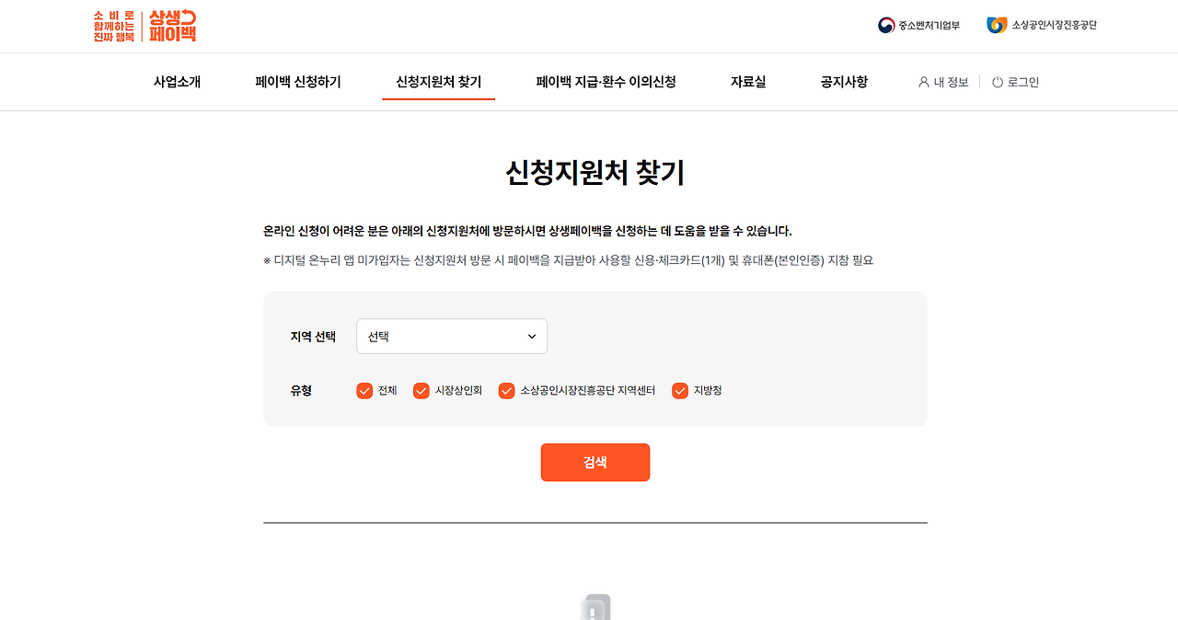Toggle the 시장상인회 checkbox
This screenshot has width=1178, height=620.
pyautogui.click(x=422, y=391)
